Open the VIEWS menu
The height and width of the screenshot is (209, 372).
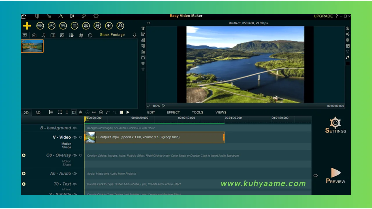(221, 112)
